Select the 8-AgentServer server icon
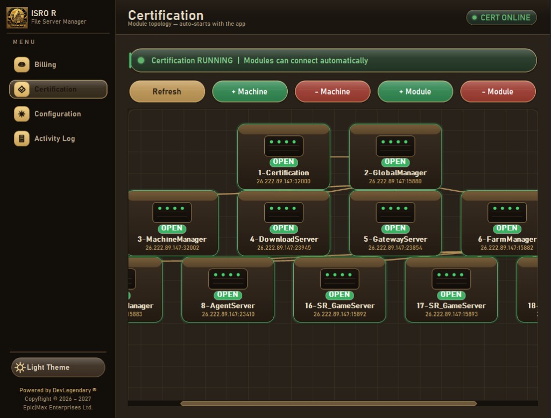 (x=228, y=279)
